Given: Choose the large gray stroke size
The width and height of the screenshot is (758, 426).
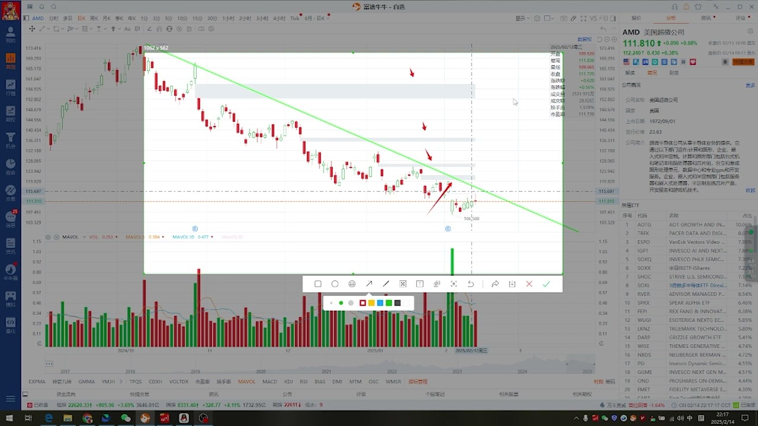Looking at the screenshot, I should (351, 303).
